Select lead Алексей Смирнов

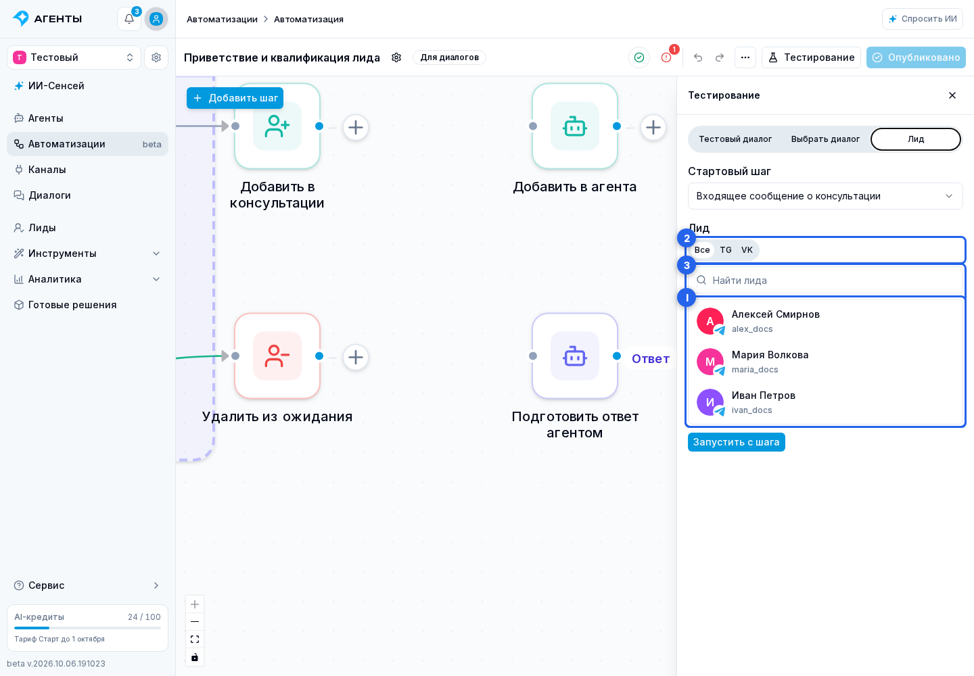(825, 321)
